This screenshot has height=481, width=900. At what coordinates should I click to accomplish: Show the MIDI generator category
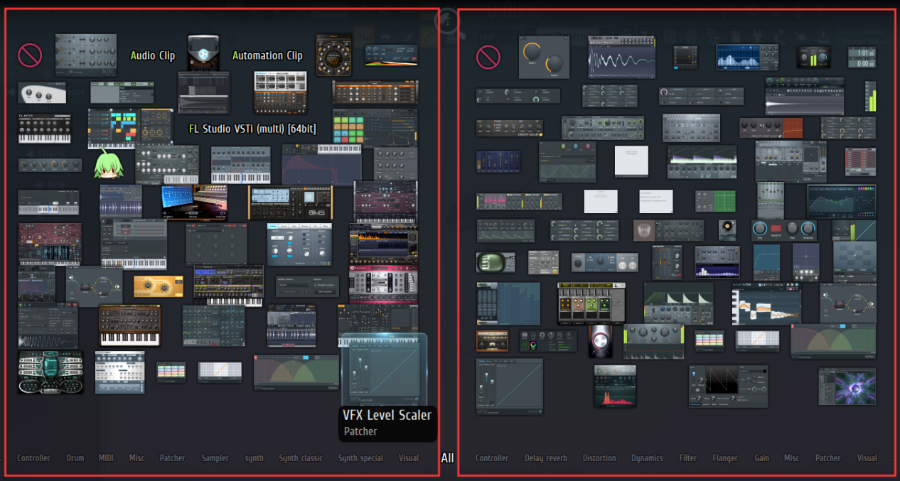[106, 458]
